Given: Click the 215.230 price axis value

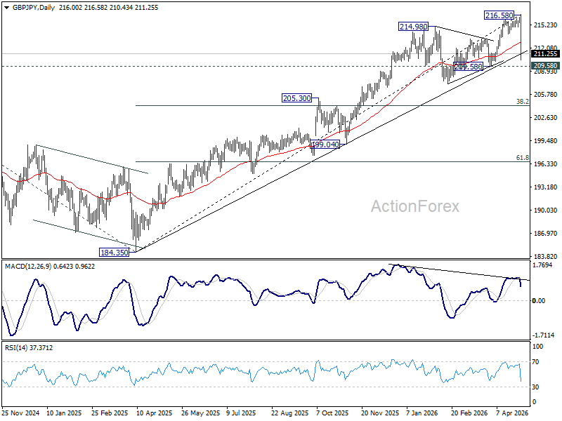Looking at the screenshot, I should (546, 25).
